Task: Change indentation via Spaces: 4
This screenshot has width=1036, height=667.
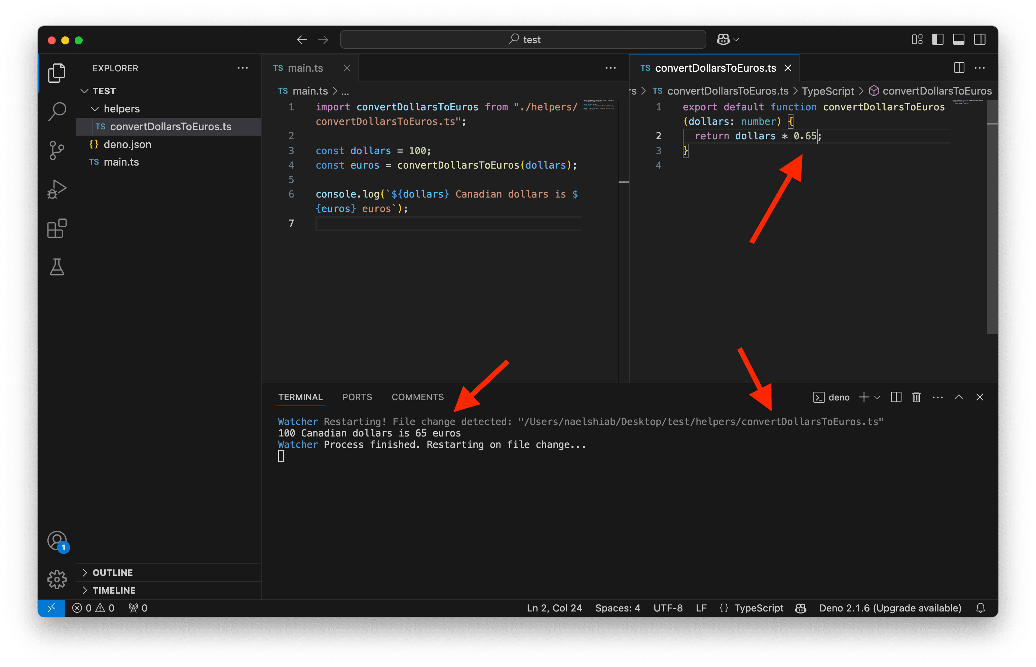Action: point(617,608)
